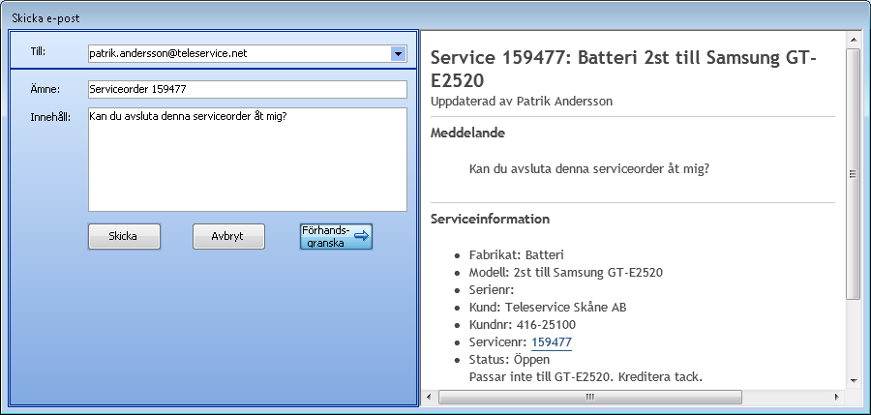Open the Servicenr 159477 link
This screenshot has height=415, width=871.
[551, 342]
